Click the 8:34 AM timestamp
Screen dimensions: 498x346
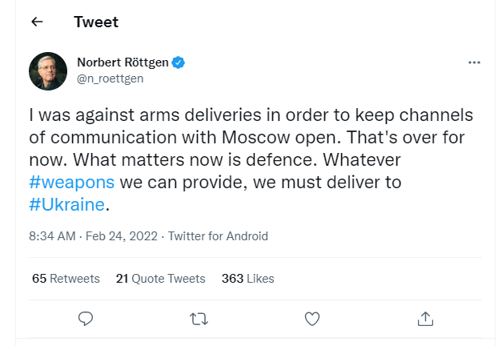(x=52, y=236)
